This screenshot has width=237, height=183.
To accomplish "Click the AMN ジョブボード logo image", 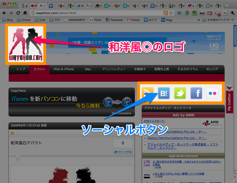I will (x=212, y=123).
